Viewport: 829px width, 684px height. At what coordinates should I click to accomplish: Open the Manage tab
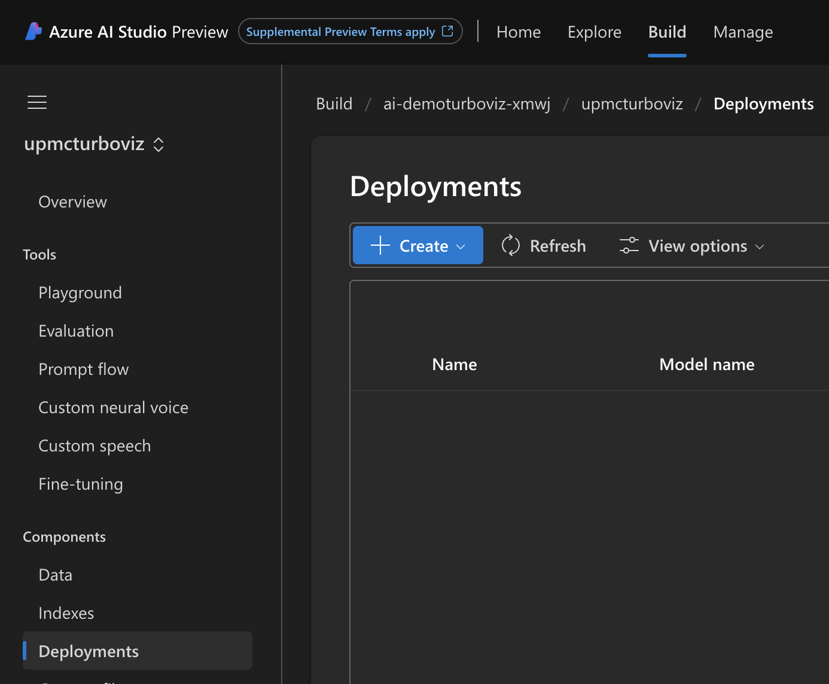coord(743,32)
